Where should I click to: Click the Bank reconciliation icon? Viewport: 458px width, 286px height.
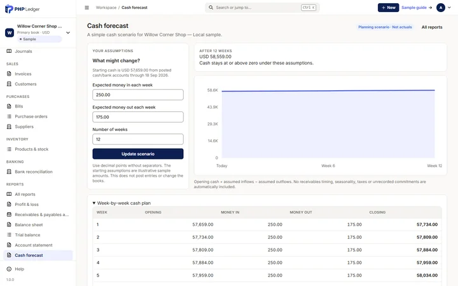(9, 172)
